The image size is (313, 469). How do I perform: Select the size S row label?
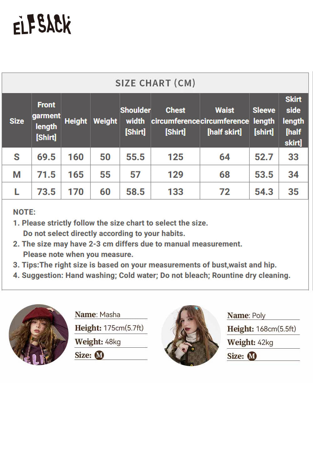pyautogui.click(x=17, y=157)
